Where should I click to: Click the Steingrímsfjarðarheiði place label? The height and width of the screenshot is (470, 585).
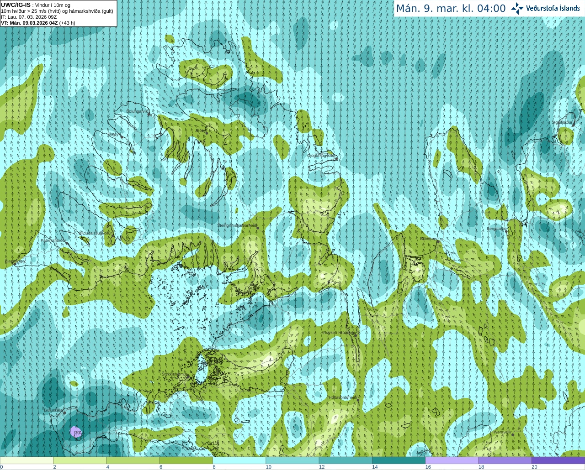pos(237,225)
